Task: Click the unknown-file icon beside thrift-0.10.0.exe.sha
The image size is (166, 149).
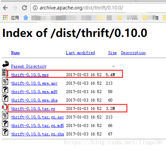Action: click(x=5, y=98)
